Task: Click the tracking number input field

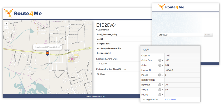Action: [181, 35]
